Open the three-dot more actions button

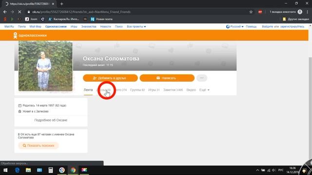pos(202,78)
